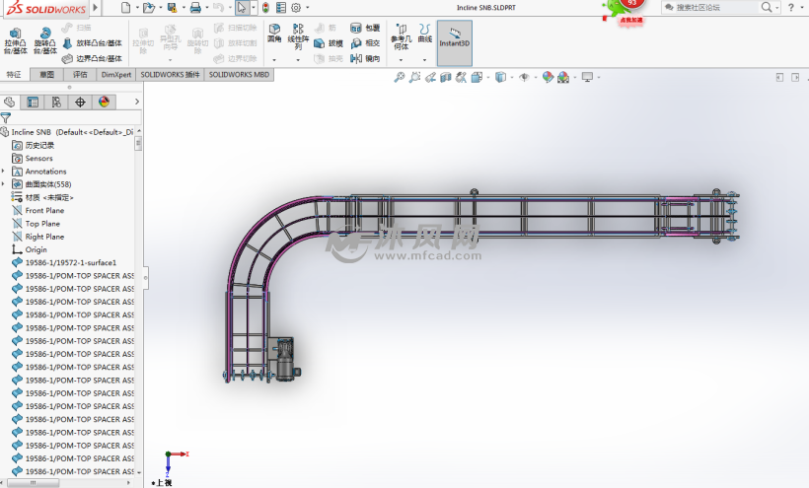The image size is (809, 488).
Task: Click the Fillet tool
Action: click(x=274, y=33)
